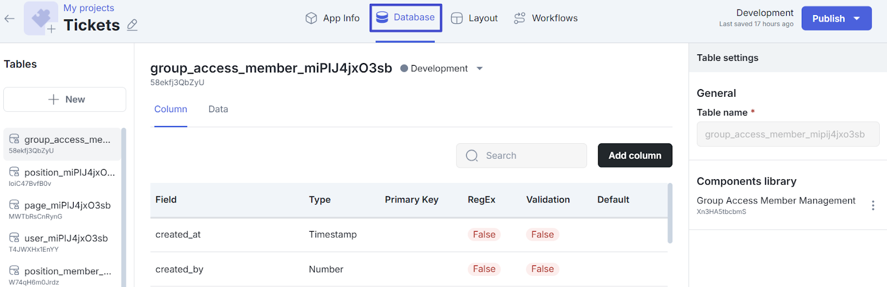Open Group Access Member Management options menu
This screenshot has width=887, height=287.
pos(873,205)
